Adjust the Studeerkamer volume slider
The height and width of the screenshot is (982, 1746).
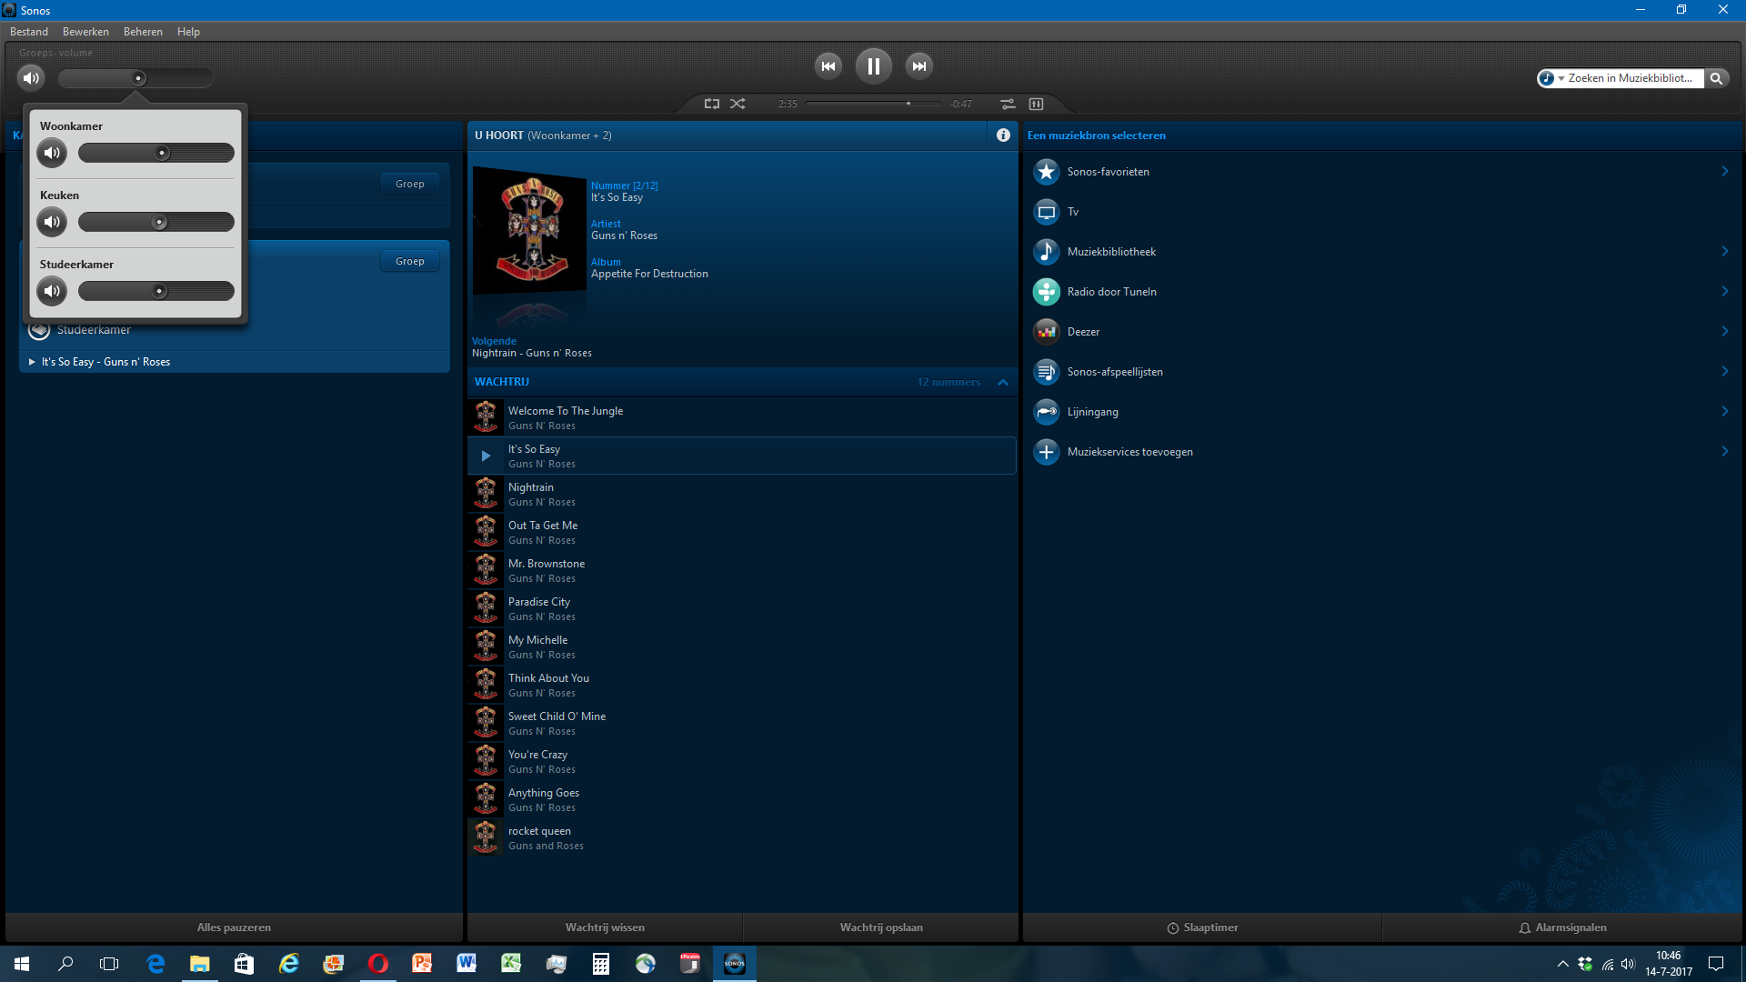[x=159, y=291]
